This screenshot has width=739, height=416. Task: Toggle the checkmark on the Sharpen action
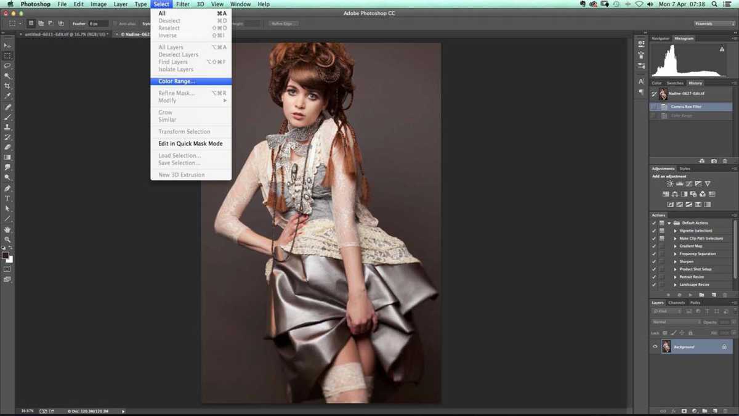(653, 261)
